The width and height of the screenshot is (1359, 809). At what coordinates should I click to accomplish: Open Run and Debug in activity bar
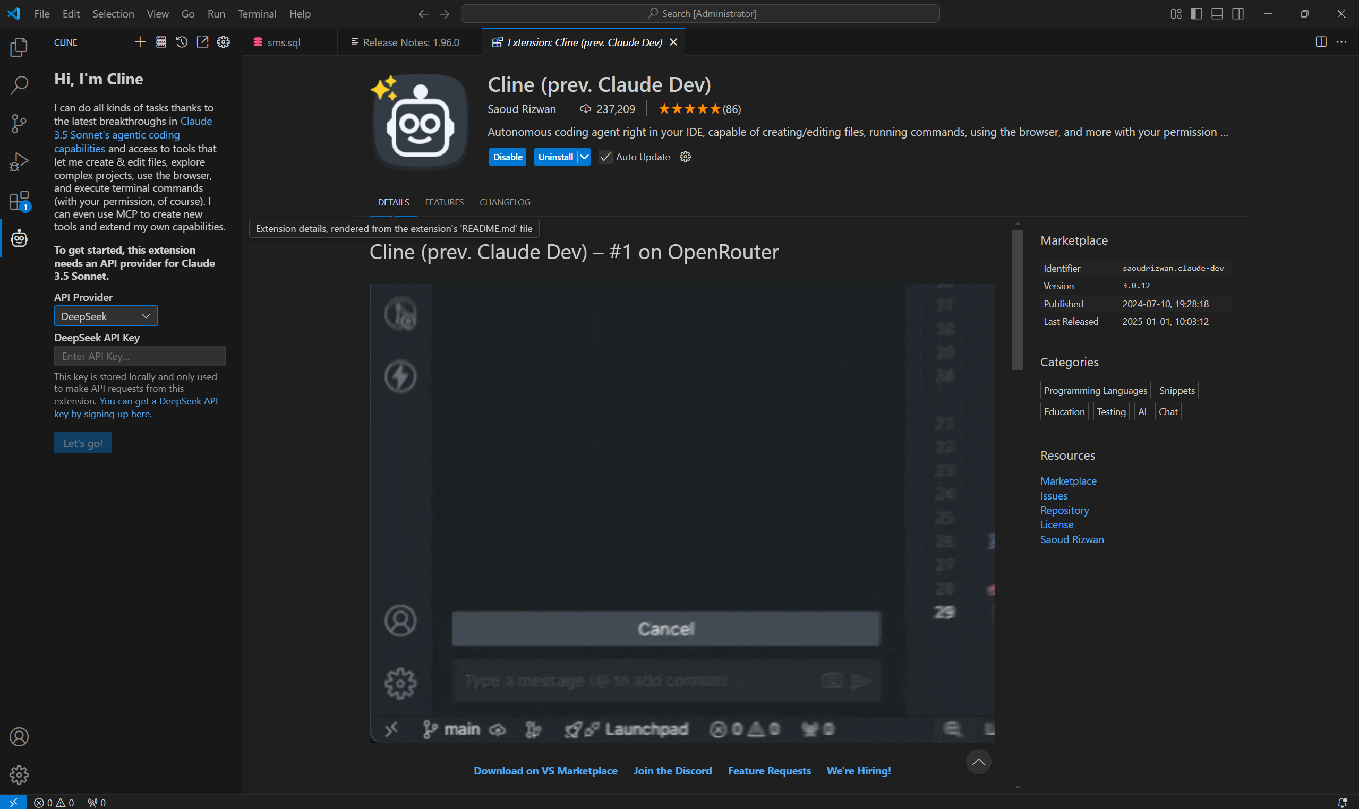coord(19,161)
